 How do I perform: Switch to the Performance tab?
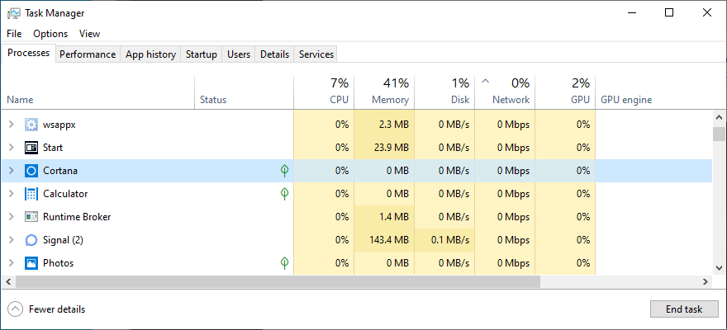(87, 54)
